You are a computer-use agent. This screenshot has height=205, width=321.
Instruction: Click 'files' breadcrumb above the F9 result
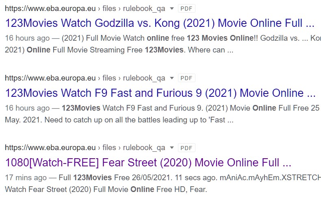click(109, 78)
